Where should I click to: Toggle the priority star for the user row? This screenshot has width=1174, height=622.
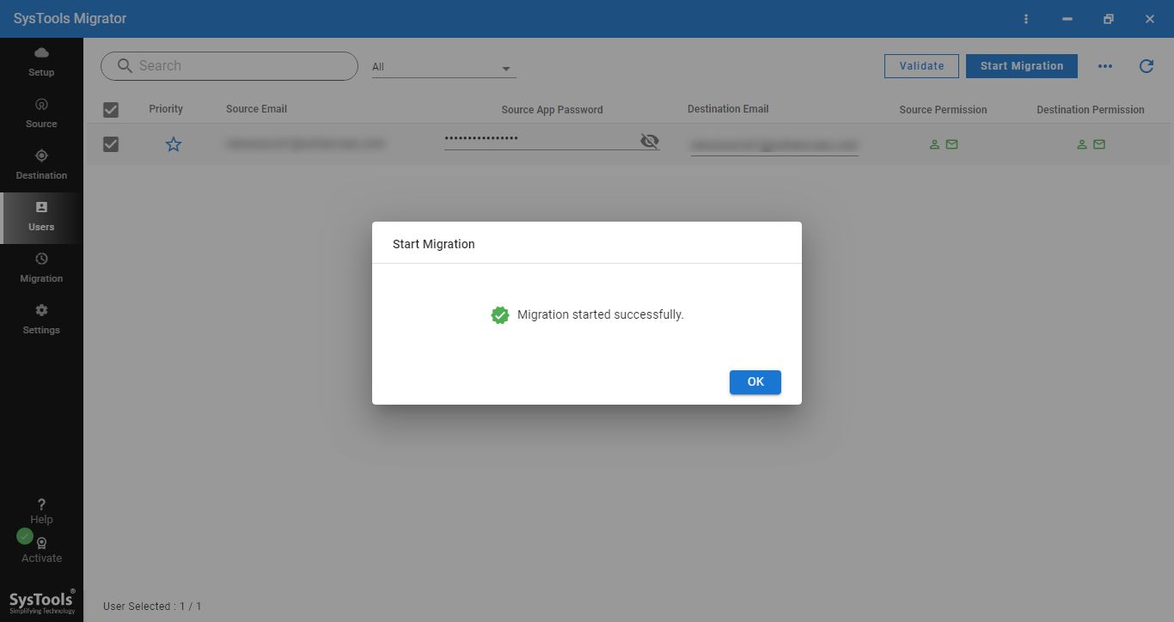point(174,144)
